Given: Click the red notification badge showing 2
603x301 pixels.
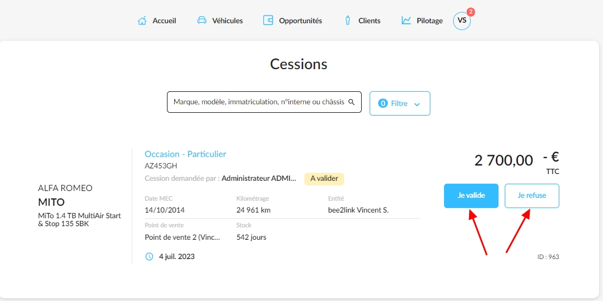Looking at the screenshot, I should [x=471, y=12].
